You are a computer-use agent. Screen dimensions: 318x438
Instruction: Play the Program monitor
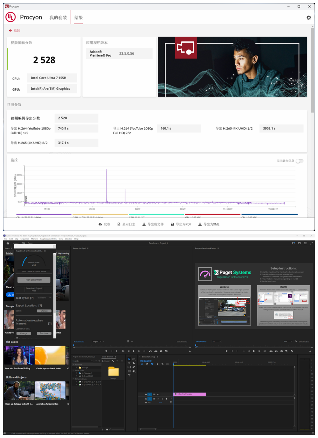254,351
